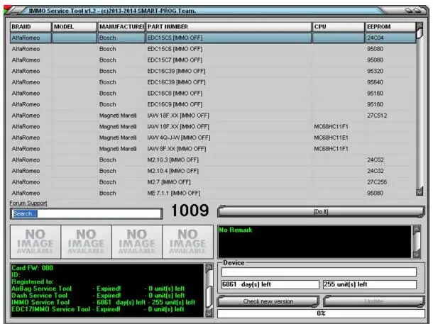The image size is (433, 324).
Task: Click the PART NUMBER column header
Action: coord(229,27)
